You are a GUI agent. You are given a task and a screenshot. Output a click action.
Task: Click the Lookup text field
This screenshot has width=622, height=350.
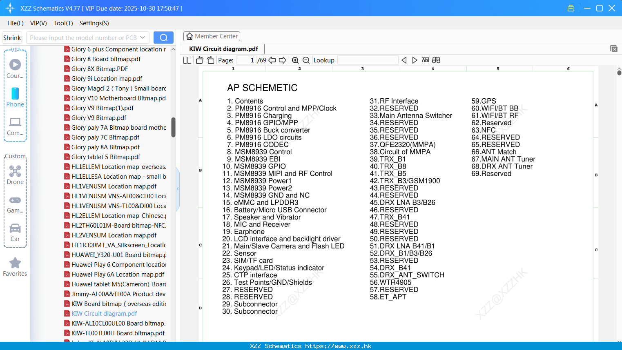click(368, 60)
